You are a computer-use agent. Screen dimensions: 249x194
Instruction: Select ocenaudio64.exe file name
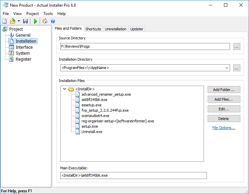click(95, 116)
